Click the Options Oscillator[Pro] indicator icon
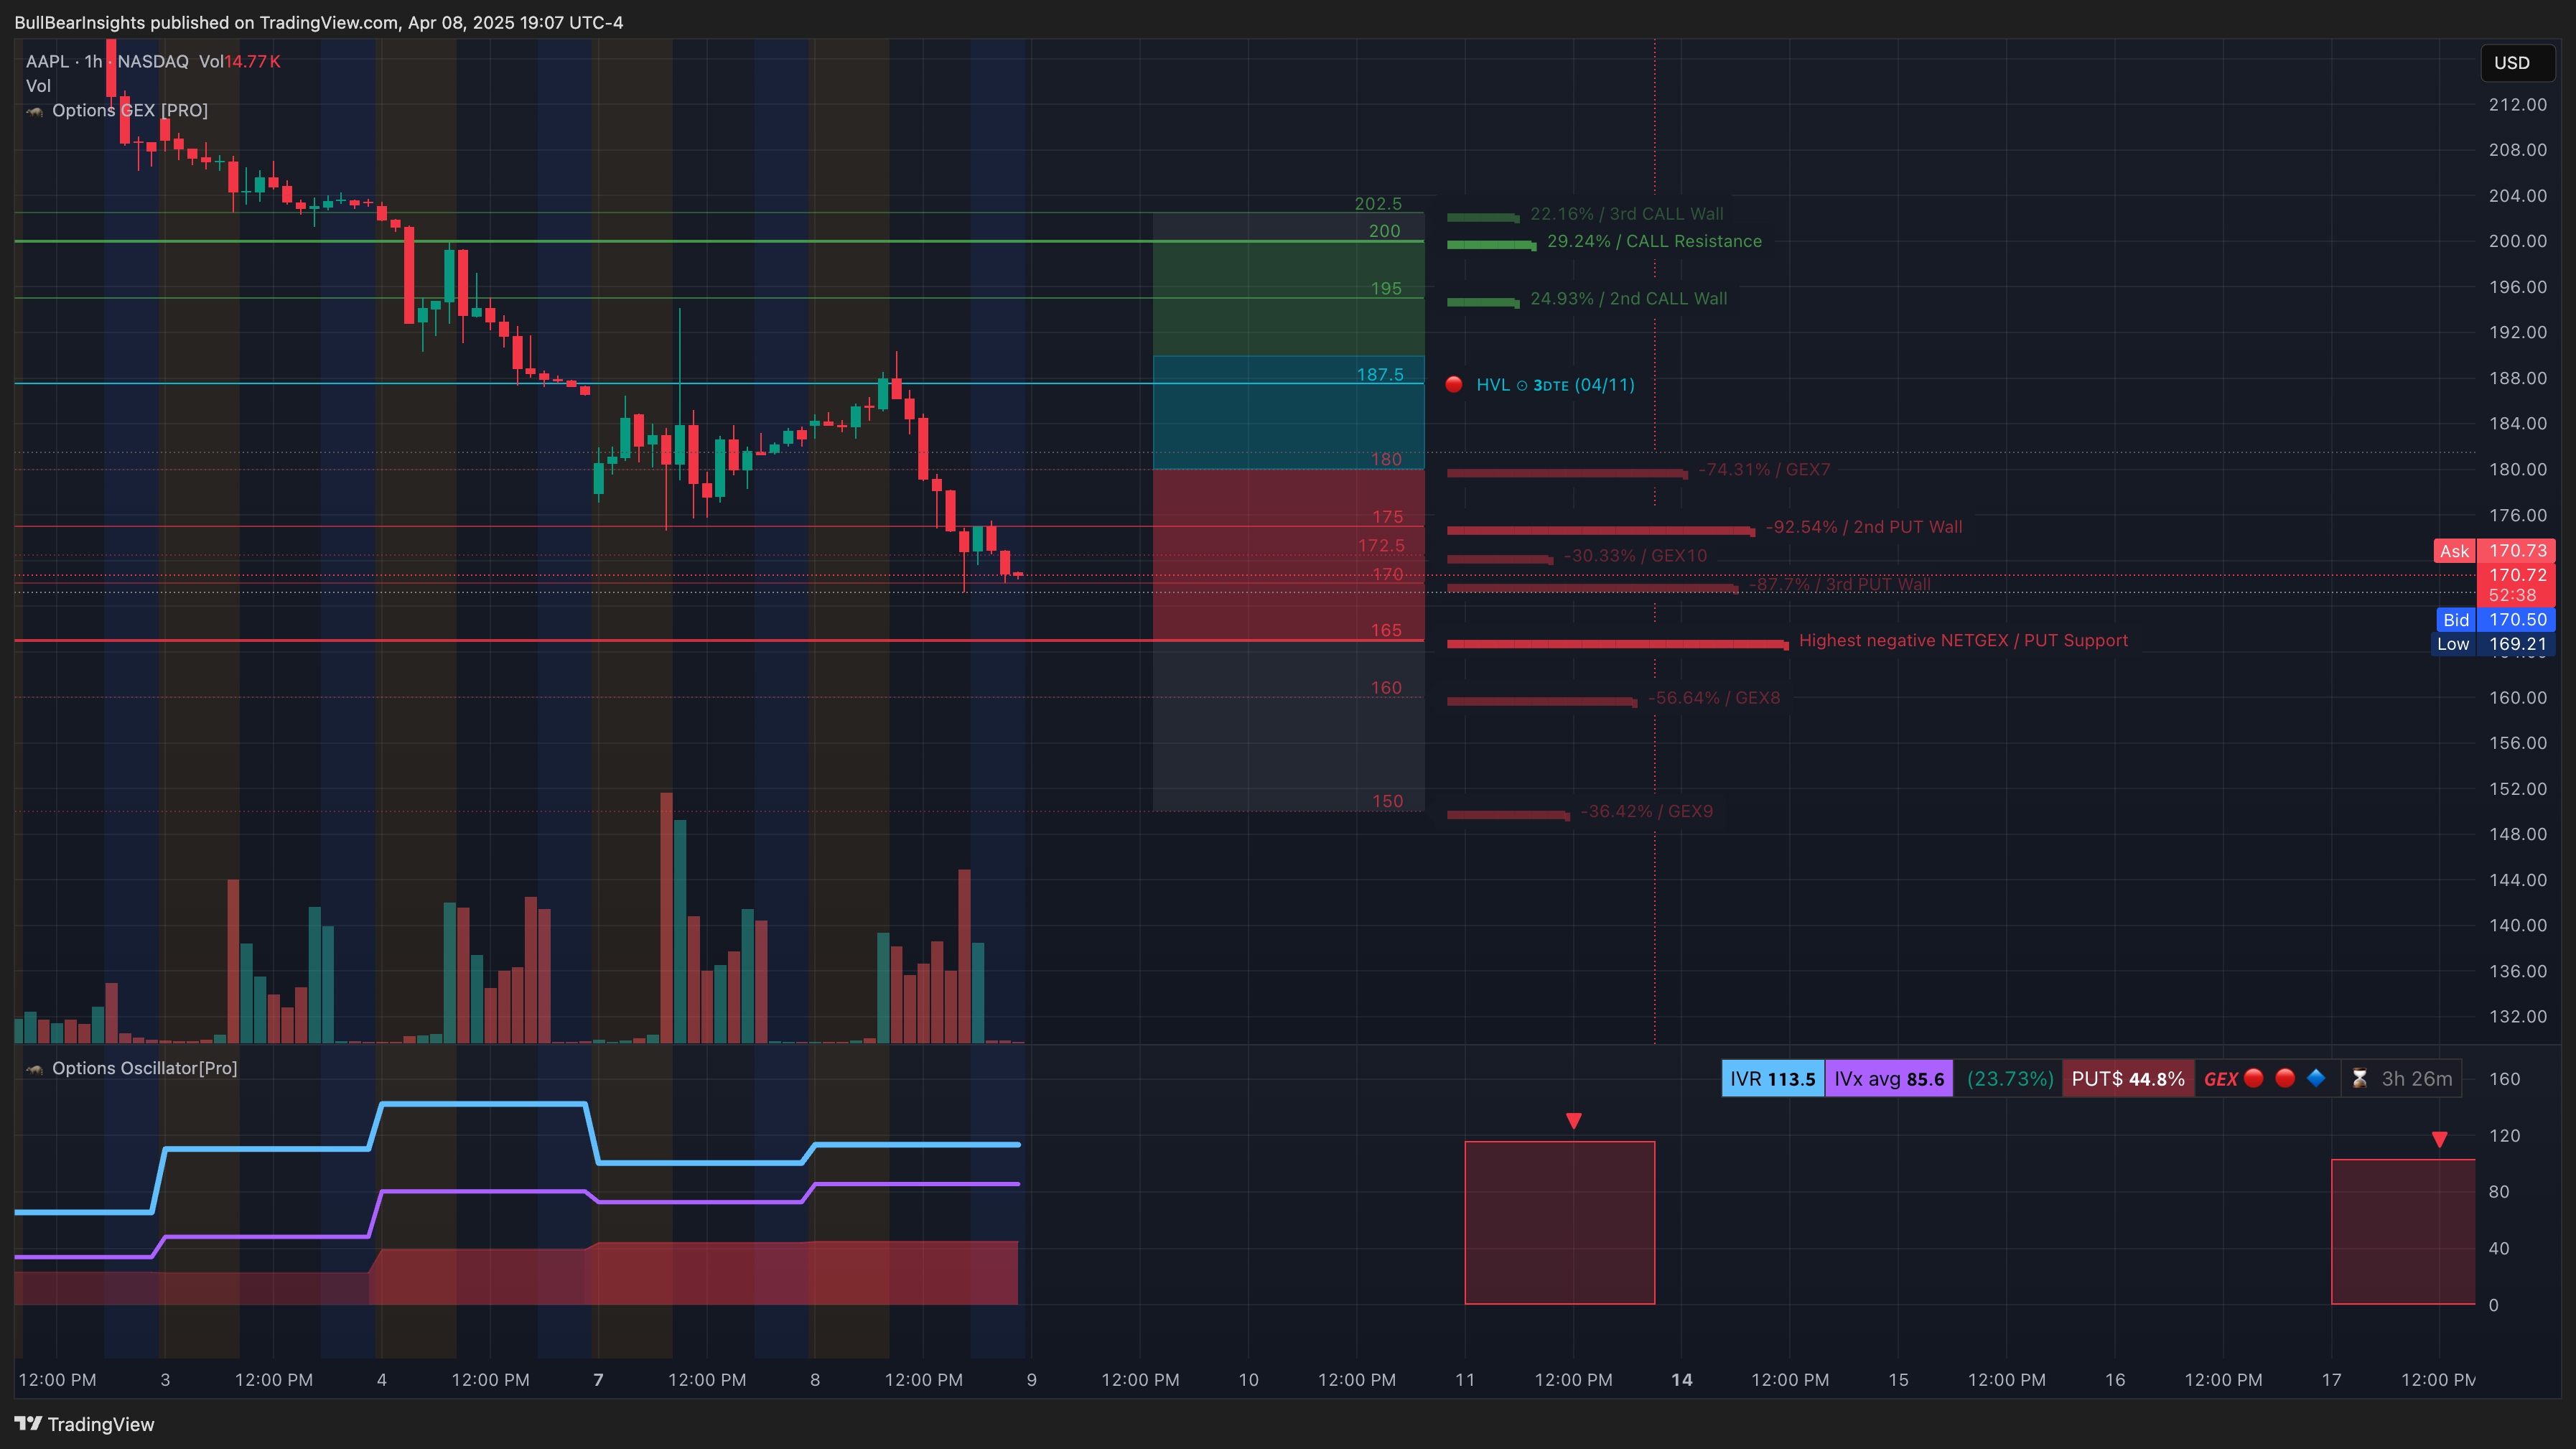Image resolution: width=2576 pixels, height=1449 pixels. 35,1069
